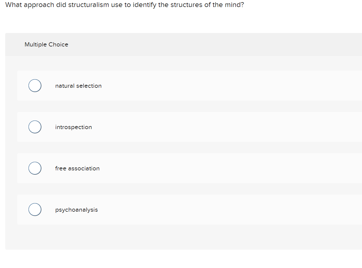Click the psychoanalysis answer text

point(76,210)
